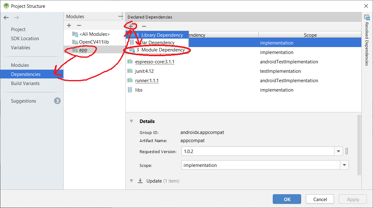Select the espresso-core:3.1.1 dependency row
The width and height of the screenshot is (373, 208).
(154, 62)
